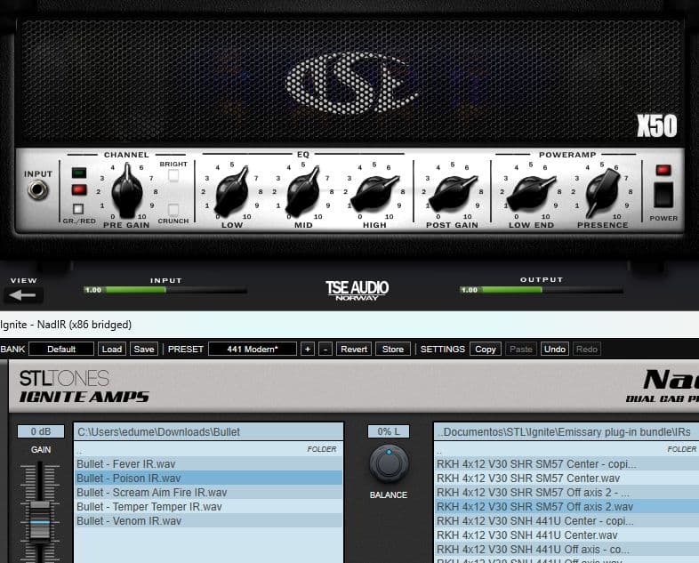This screenshot has width=699, height=563.
Task: Click the TSE AUDIO Norway logo
Action: [x=358, y=291]
